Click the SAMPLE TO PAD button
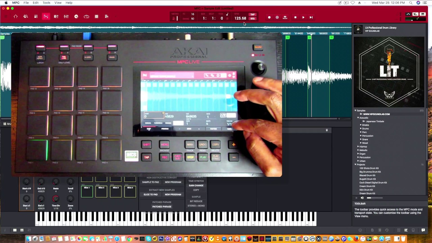The height and width of the screenshot is (243, 432). click(151, 182)
